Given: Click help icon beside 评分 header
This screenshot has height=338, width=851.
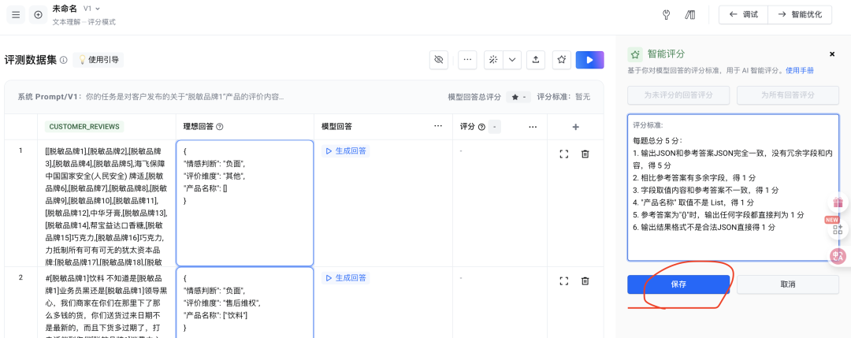Looking at the screenshot, I should pyautogui.click(x=481, y=127).
